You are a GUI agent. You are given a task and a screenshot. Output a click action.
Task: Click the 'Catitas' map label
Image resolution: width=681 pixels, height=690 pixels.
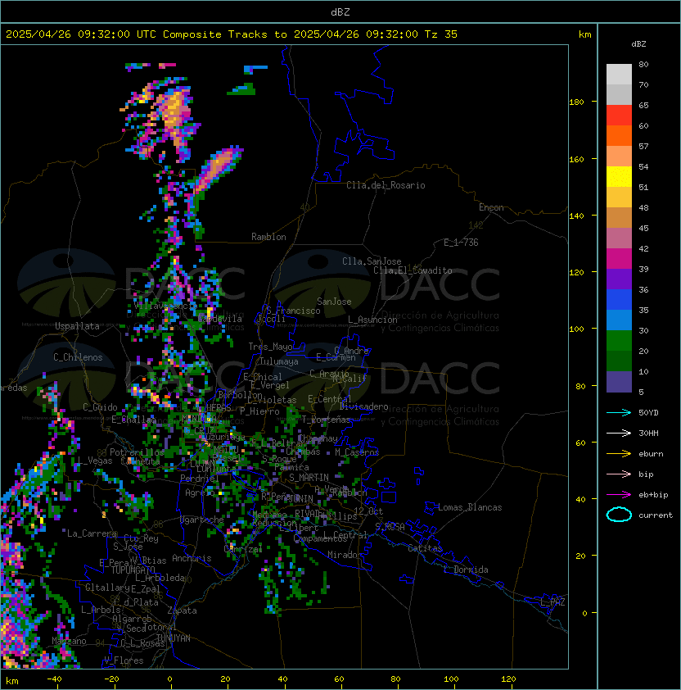[x=425, y=548]
